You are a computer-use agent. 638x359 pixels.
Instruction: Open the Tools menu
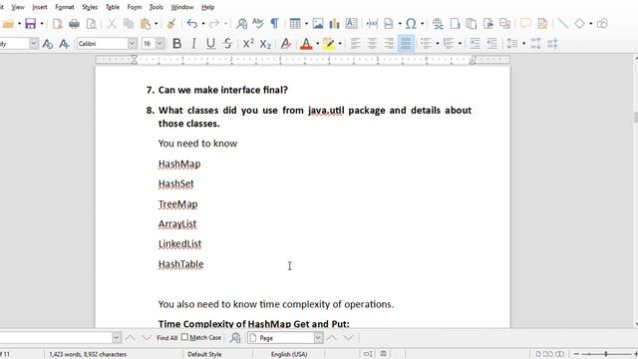click(156, 7)
